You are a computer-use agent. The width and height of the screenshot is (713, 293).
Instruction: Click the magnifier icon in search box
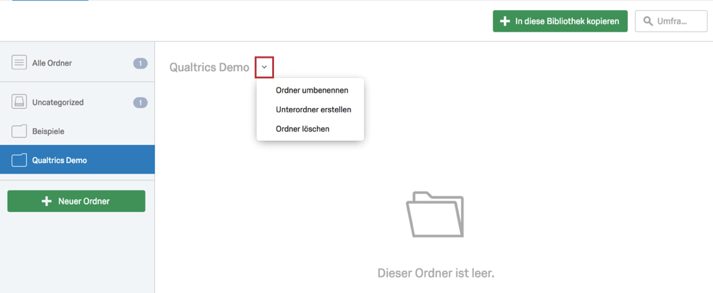pos(647,21)
